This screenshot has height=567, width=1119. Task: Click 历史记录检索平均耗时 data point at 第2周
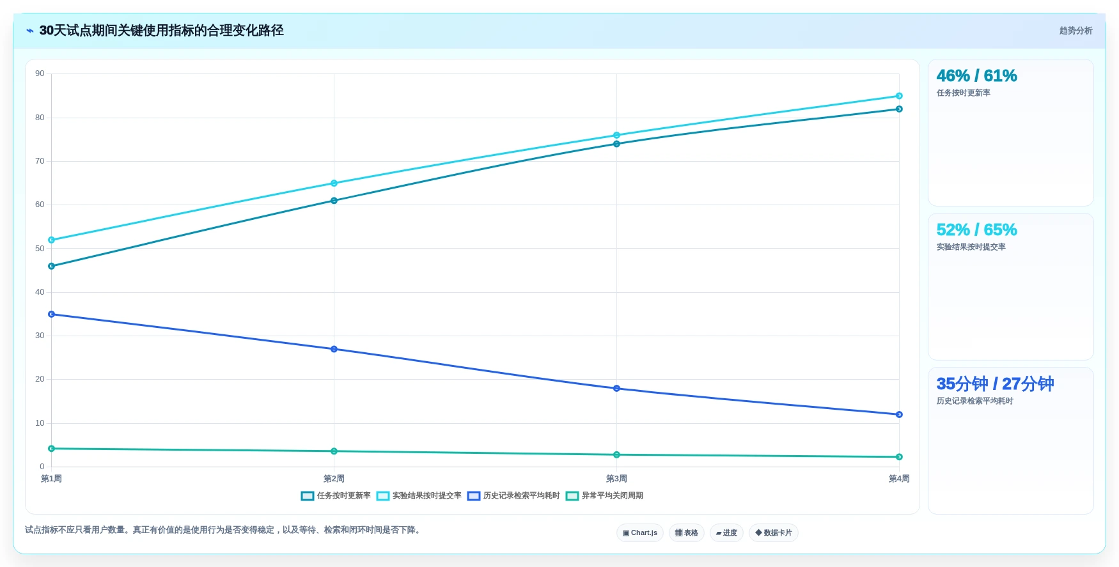coord(334,349)
